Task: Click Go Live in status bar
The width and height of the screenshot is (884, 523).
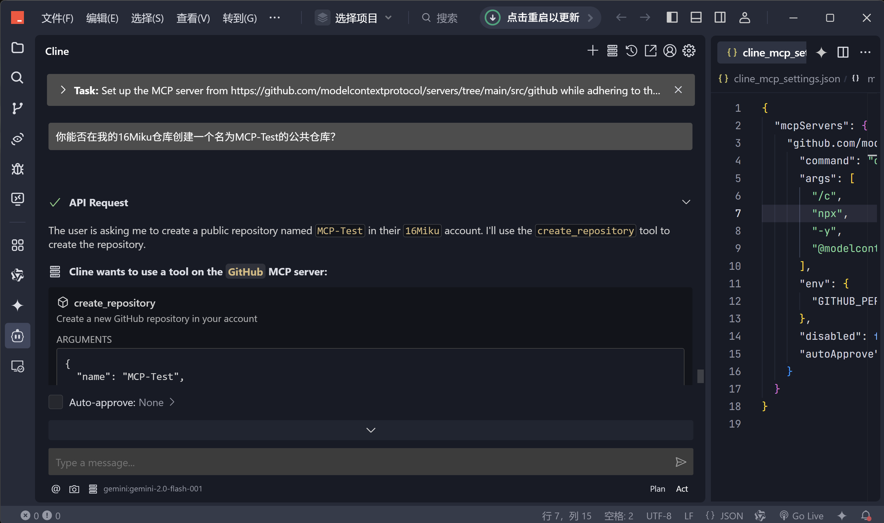Action: pos(802,516)
